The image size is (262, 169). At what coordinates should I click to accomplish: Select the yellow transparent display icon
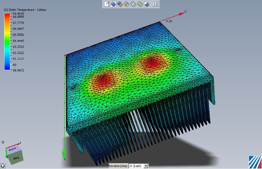pos(140,4)
